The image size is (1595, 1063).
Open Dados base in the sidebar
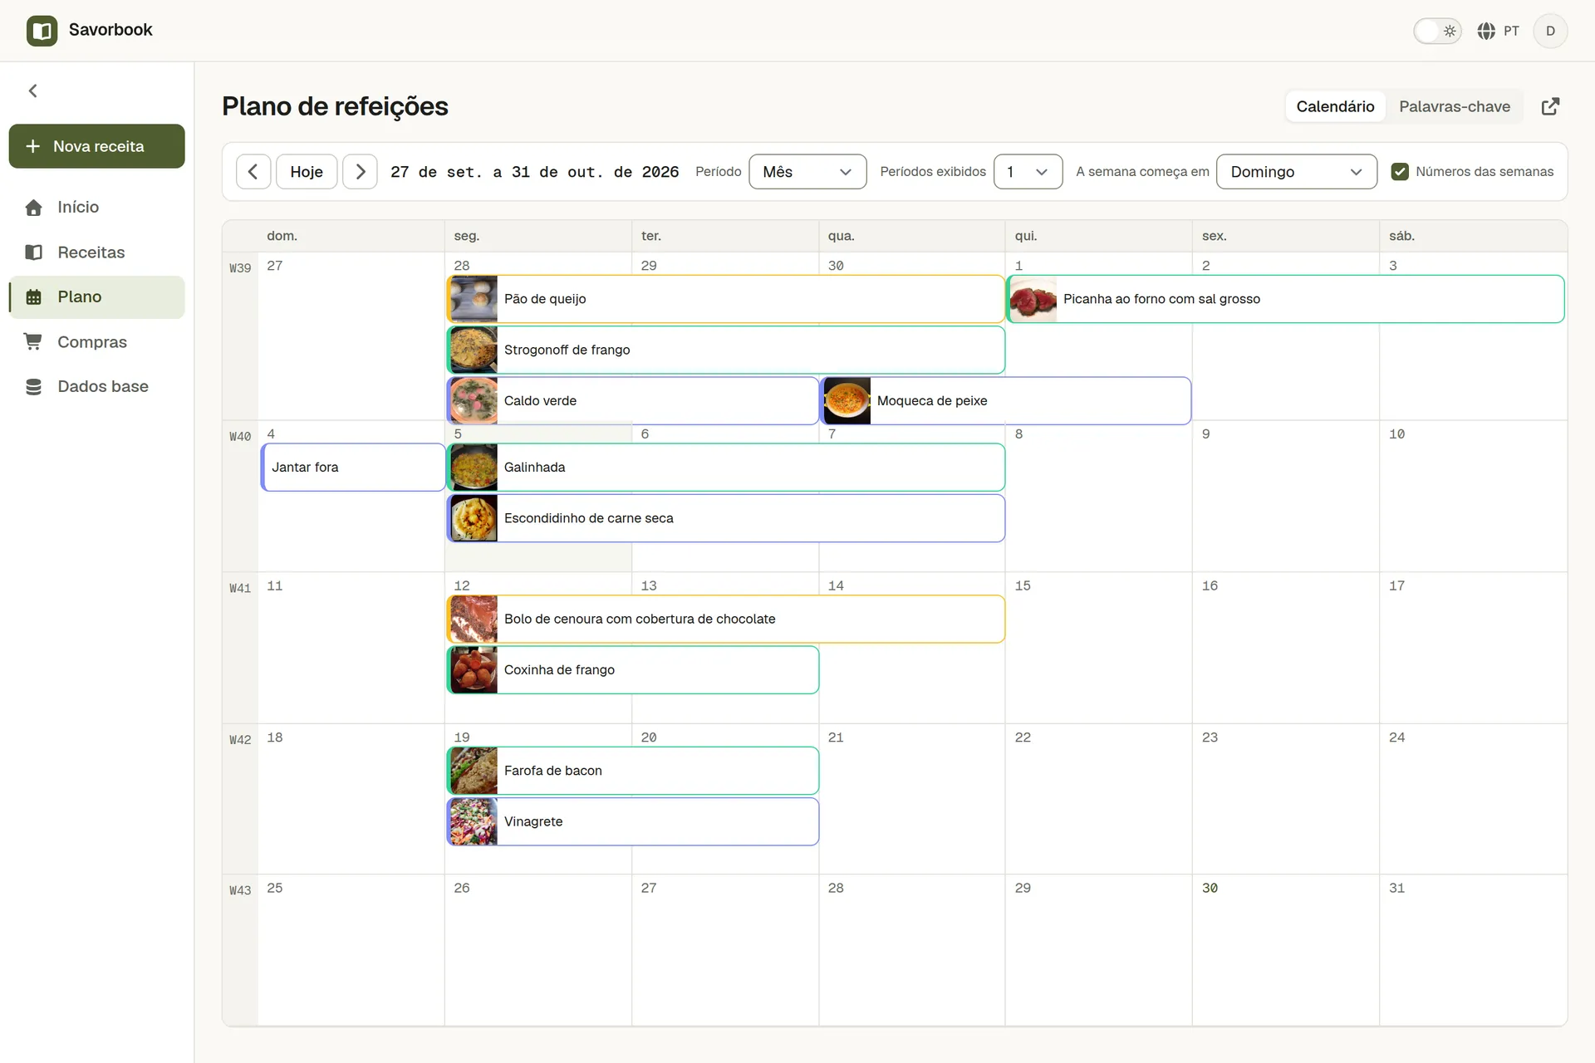[97, 386]
